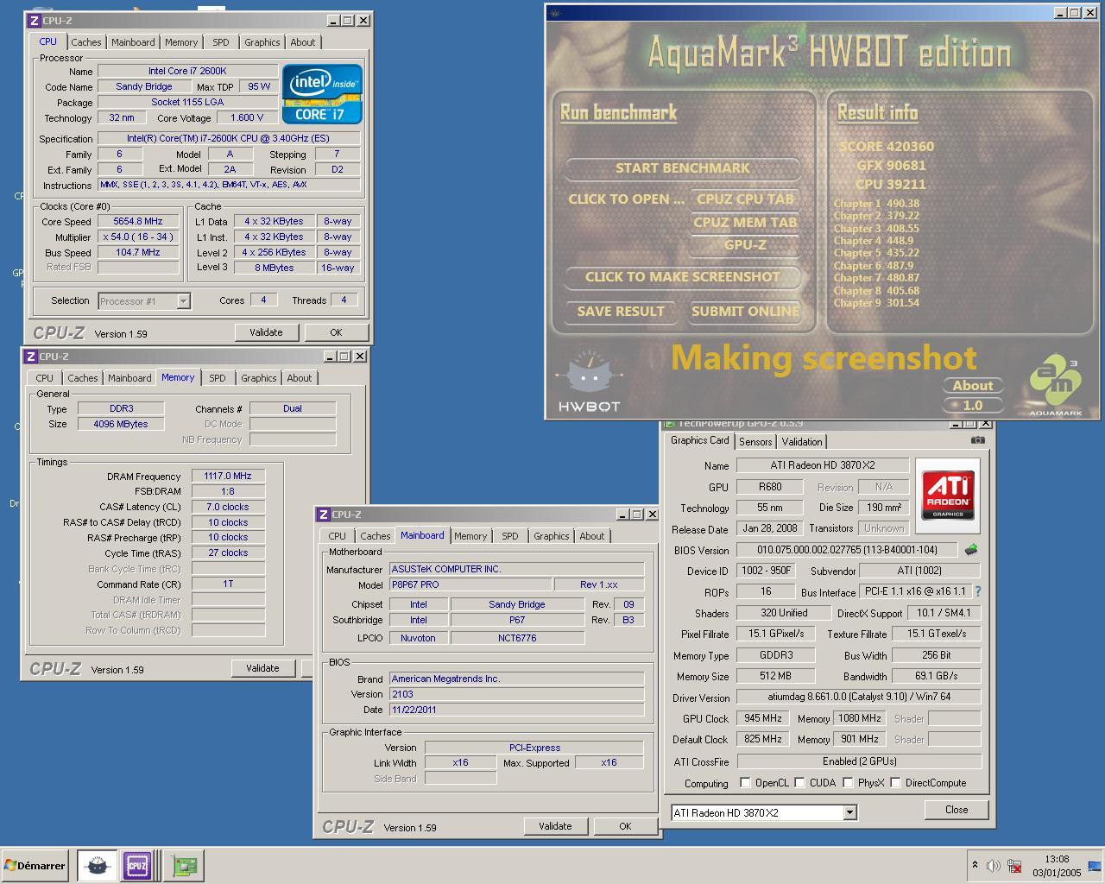Show hidden tray icons arrow

975,865
